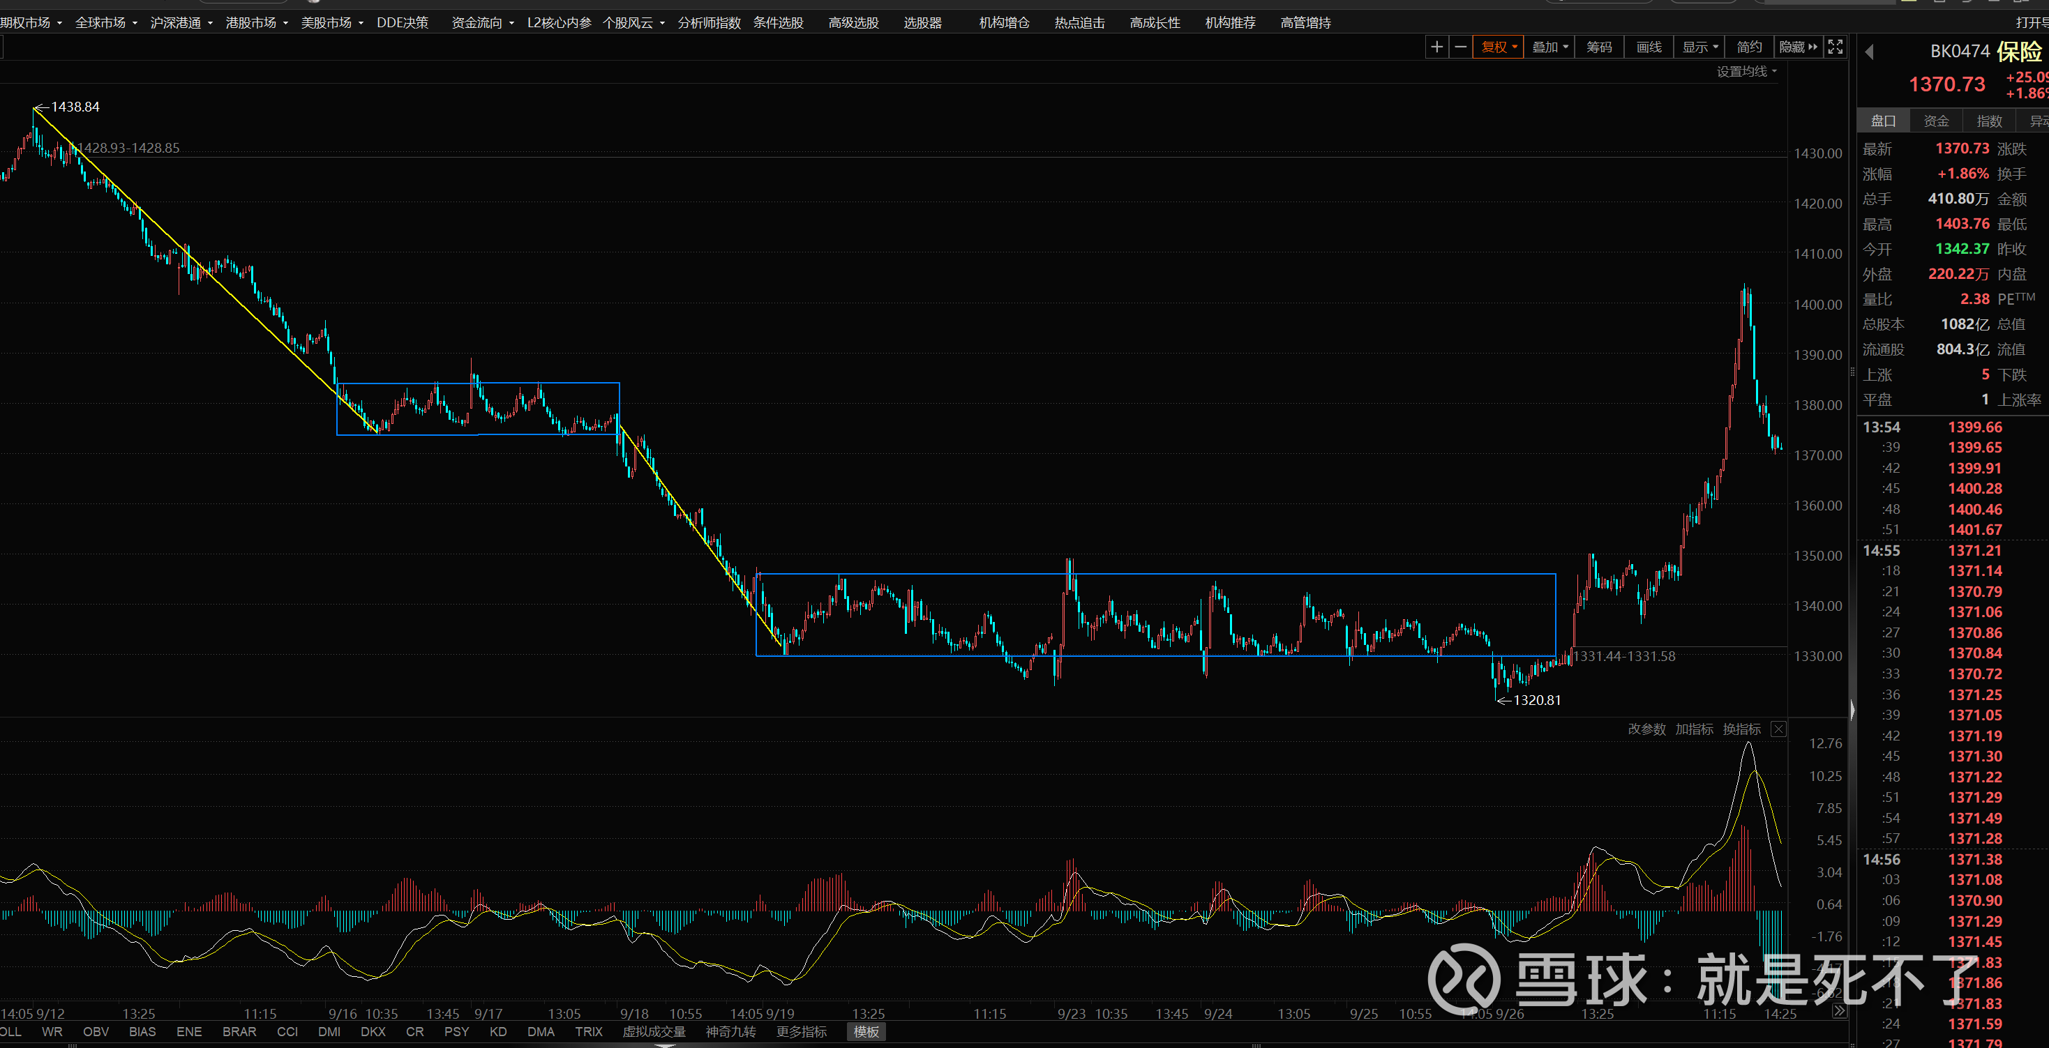Switch to the 资金 tab
This screenshot has width=2049, height=1048.
click(1936, 121)
